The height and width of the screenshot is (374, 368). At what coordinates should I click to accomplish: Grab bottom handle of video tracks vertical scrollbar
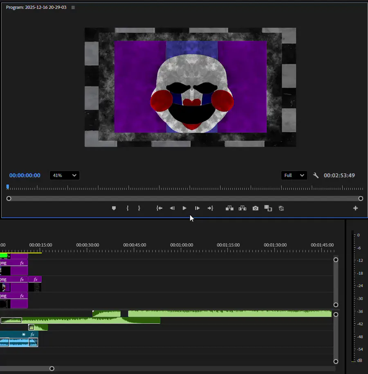[x=336, y=305]
